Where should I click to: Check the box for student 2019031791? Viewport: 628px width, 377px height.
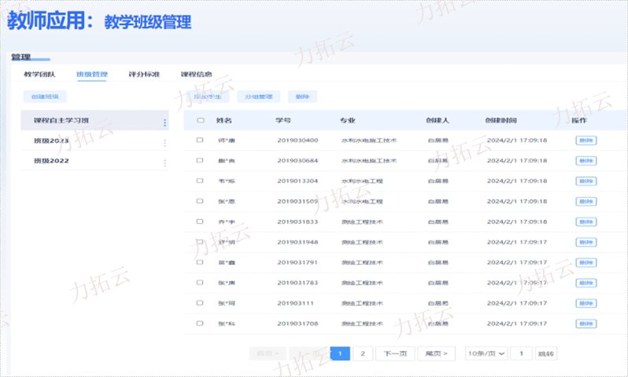click(x=200, y=262)
